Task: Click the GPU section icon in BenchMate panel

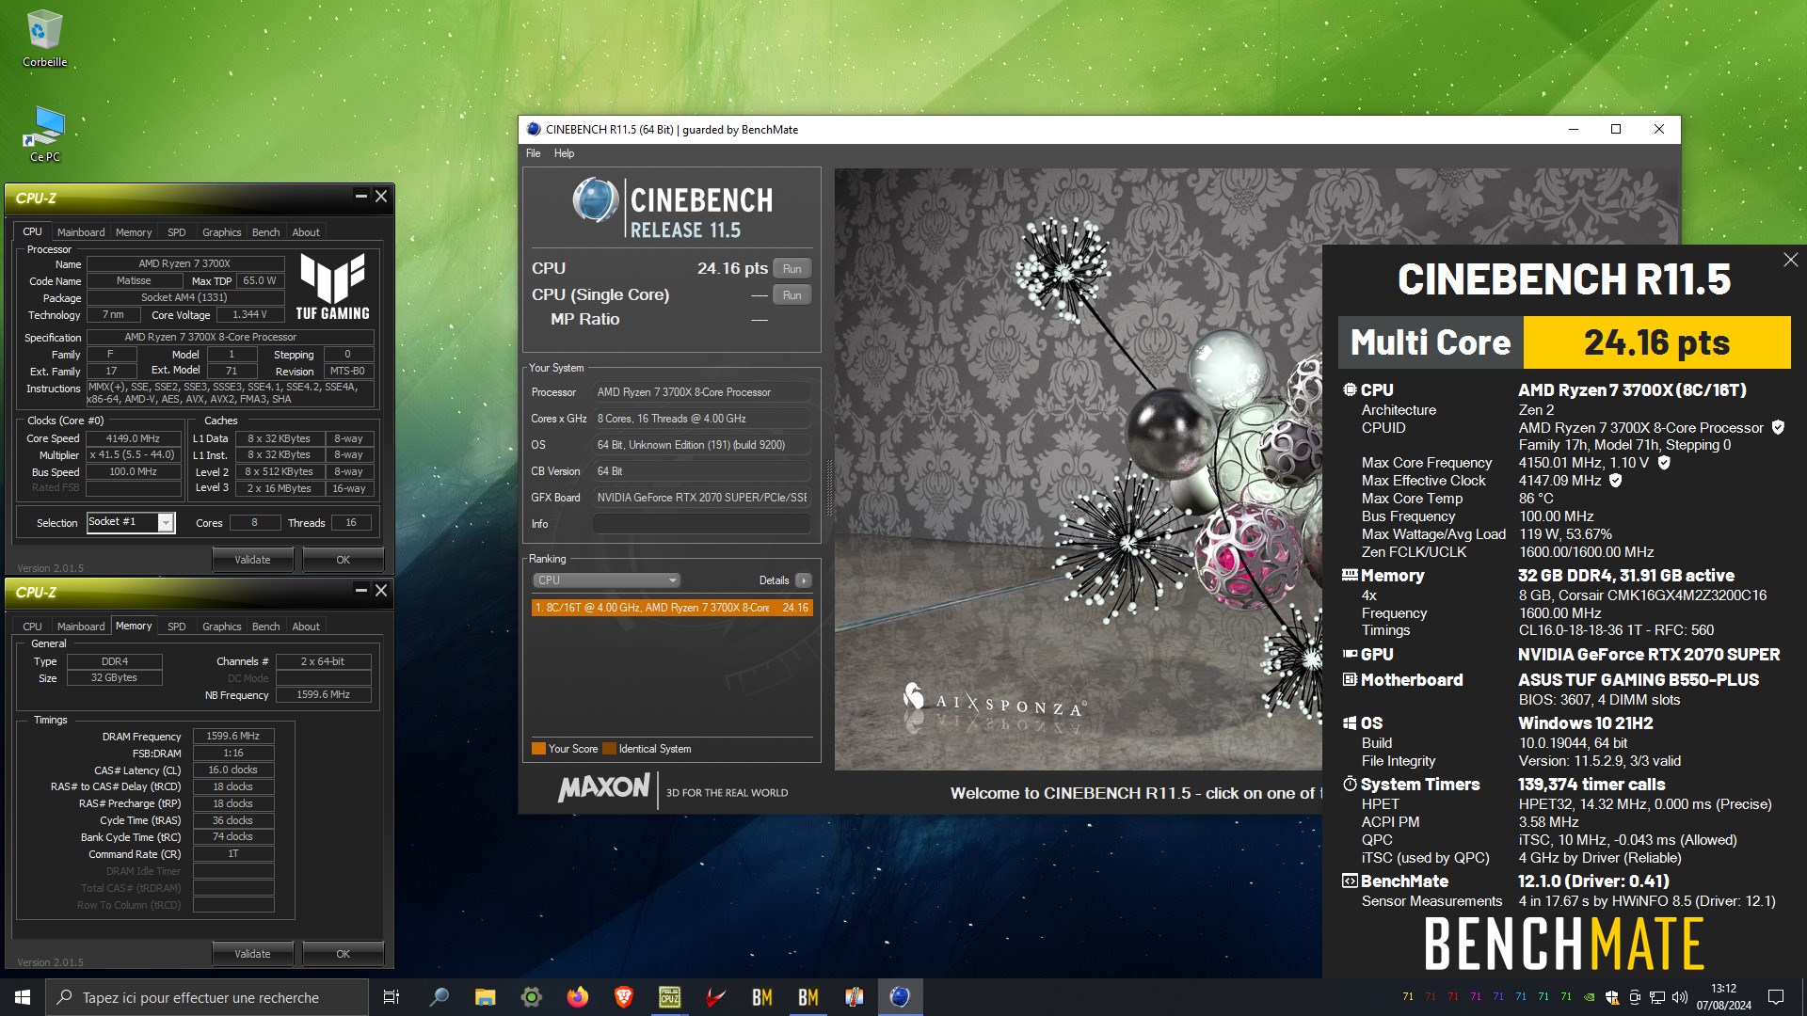Action: tap(1350, 654)
